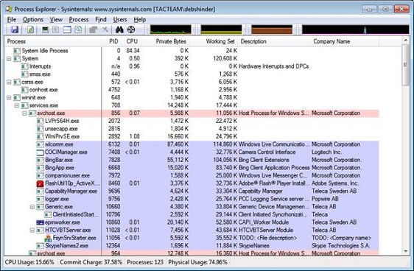
Task: Sort by the CPU column header
Action: point(132,41)
